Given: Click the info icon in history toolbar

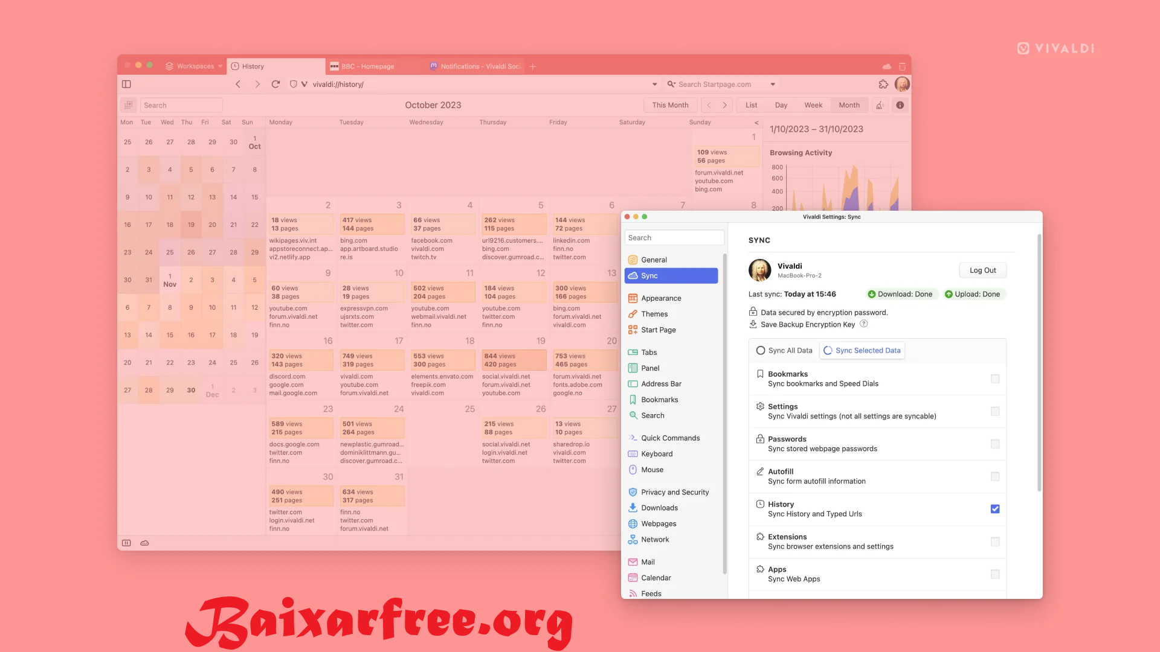Looking at the screenshot, I should click(900, 105).
